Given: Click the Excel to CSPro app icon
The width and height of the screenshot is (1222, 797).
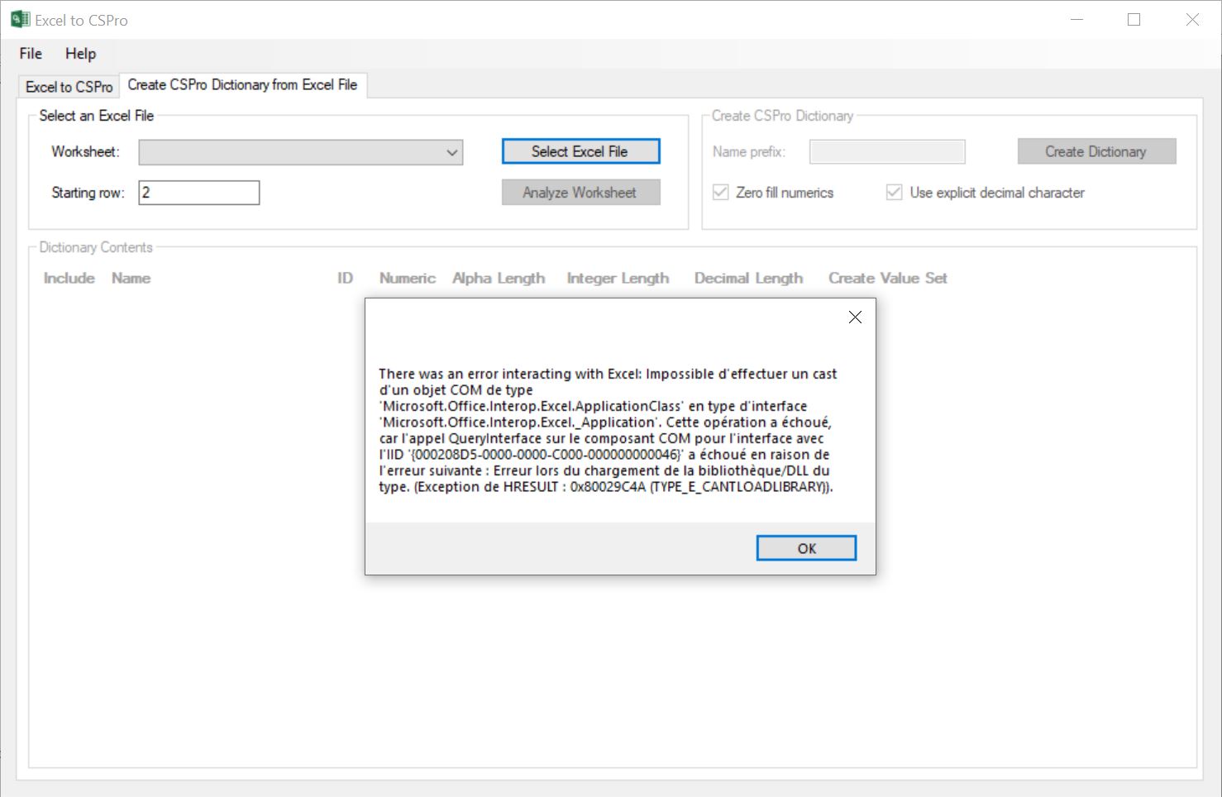Looking at the screenshot, I should coord(20,20).
